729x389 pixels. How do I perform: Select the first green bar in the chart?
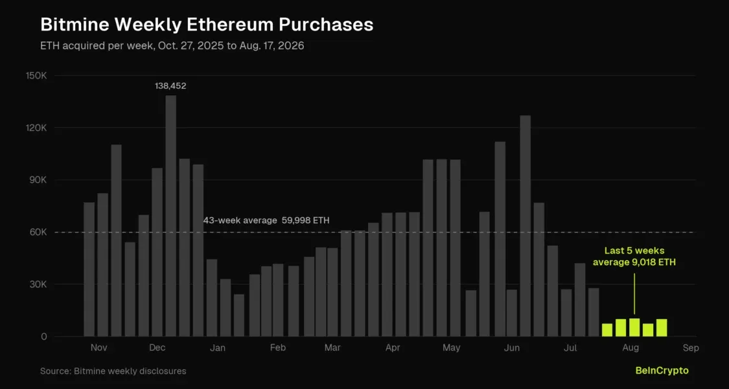tap(607, 330)
